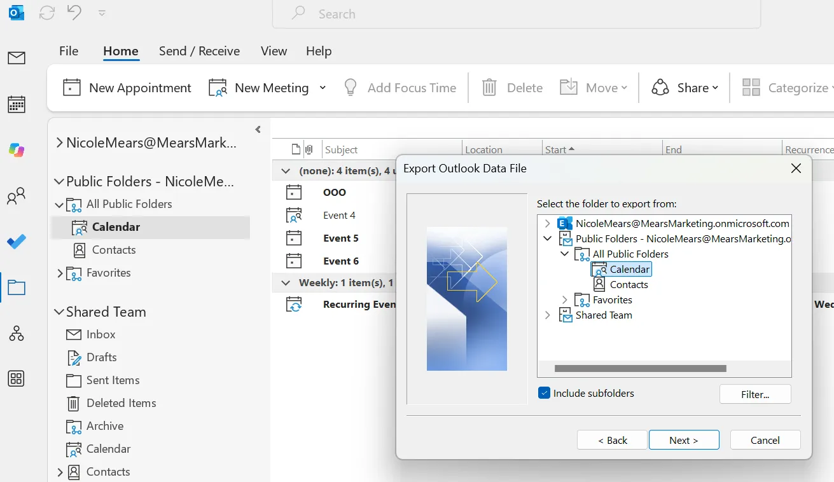Select the Event 4 meeting row
This screenshot has height=482, width=834.
pyautogui.click(x=338, y=216)
